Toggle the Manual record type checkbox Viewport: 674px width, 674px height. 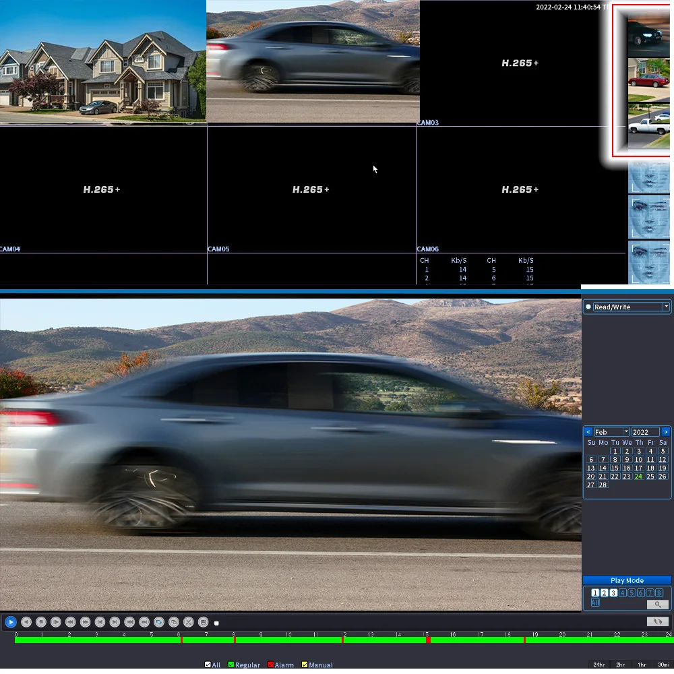[x=305, y=665]
